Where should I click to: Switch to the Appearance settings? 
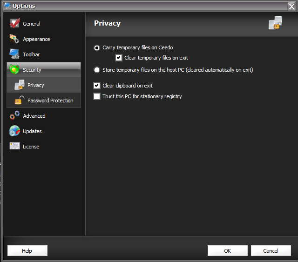pyautogui.click(x=36, y=39)
